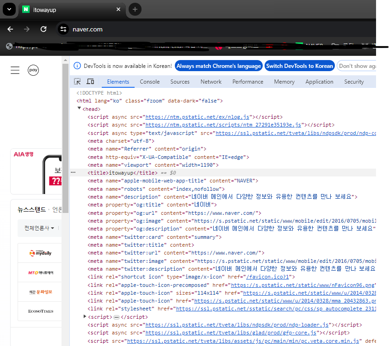Select the meta viewport width=1190 row
389x346 pixels.
(x=153, y=165)
